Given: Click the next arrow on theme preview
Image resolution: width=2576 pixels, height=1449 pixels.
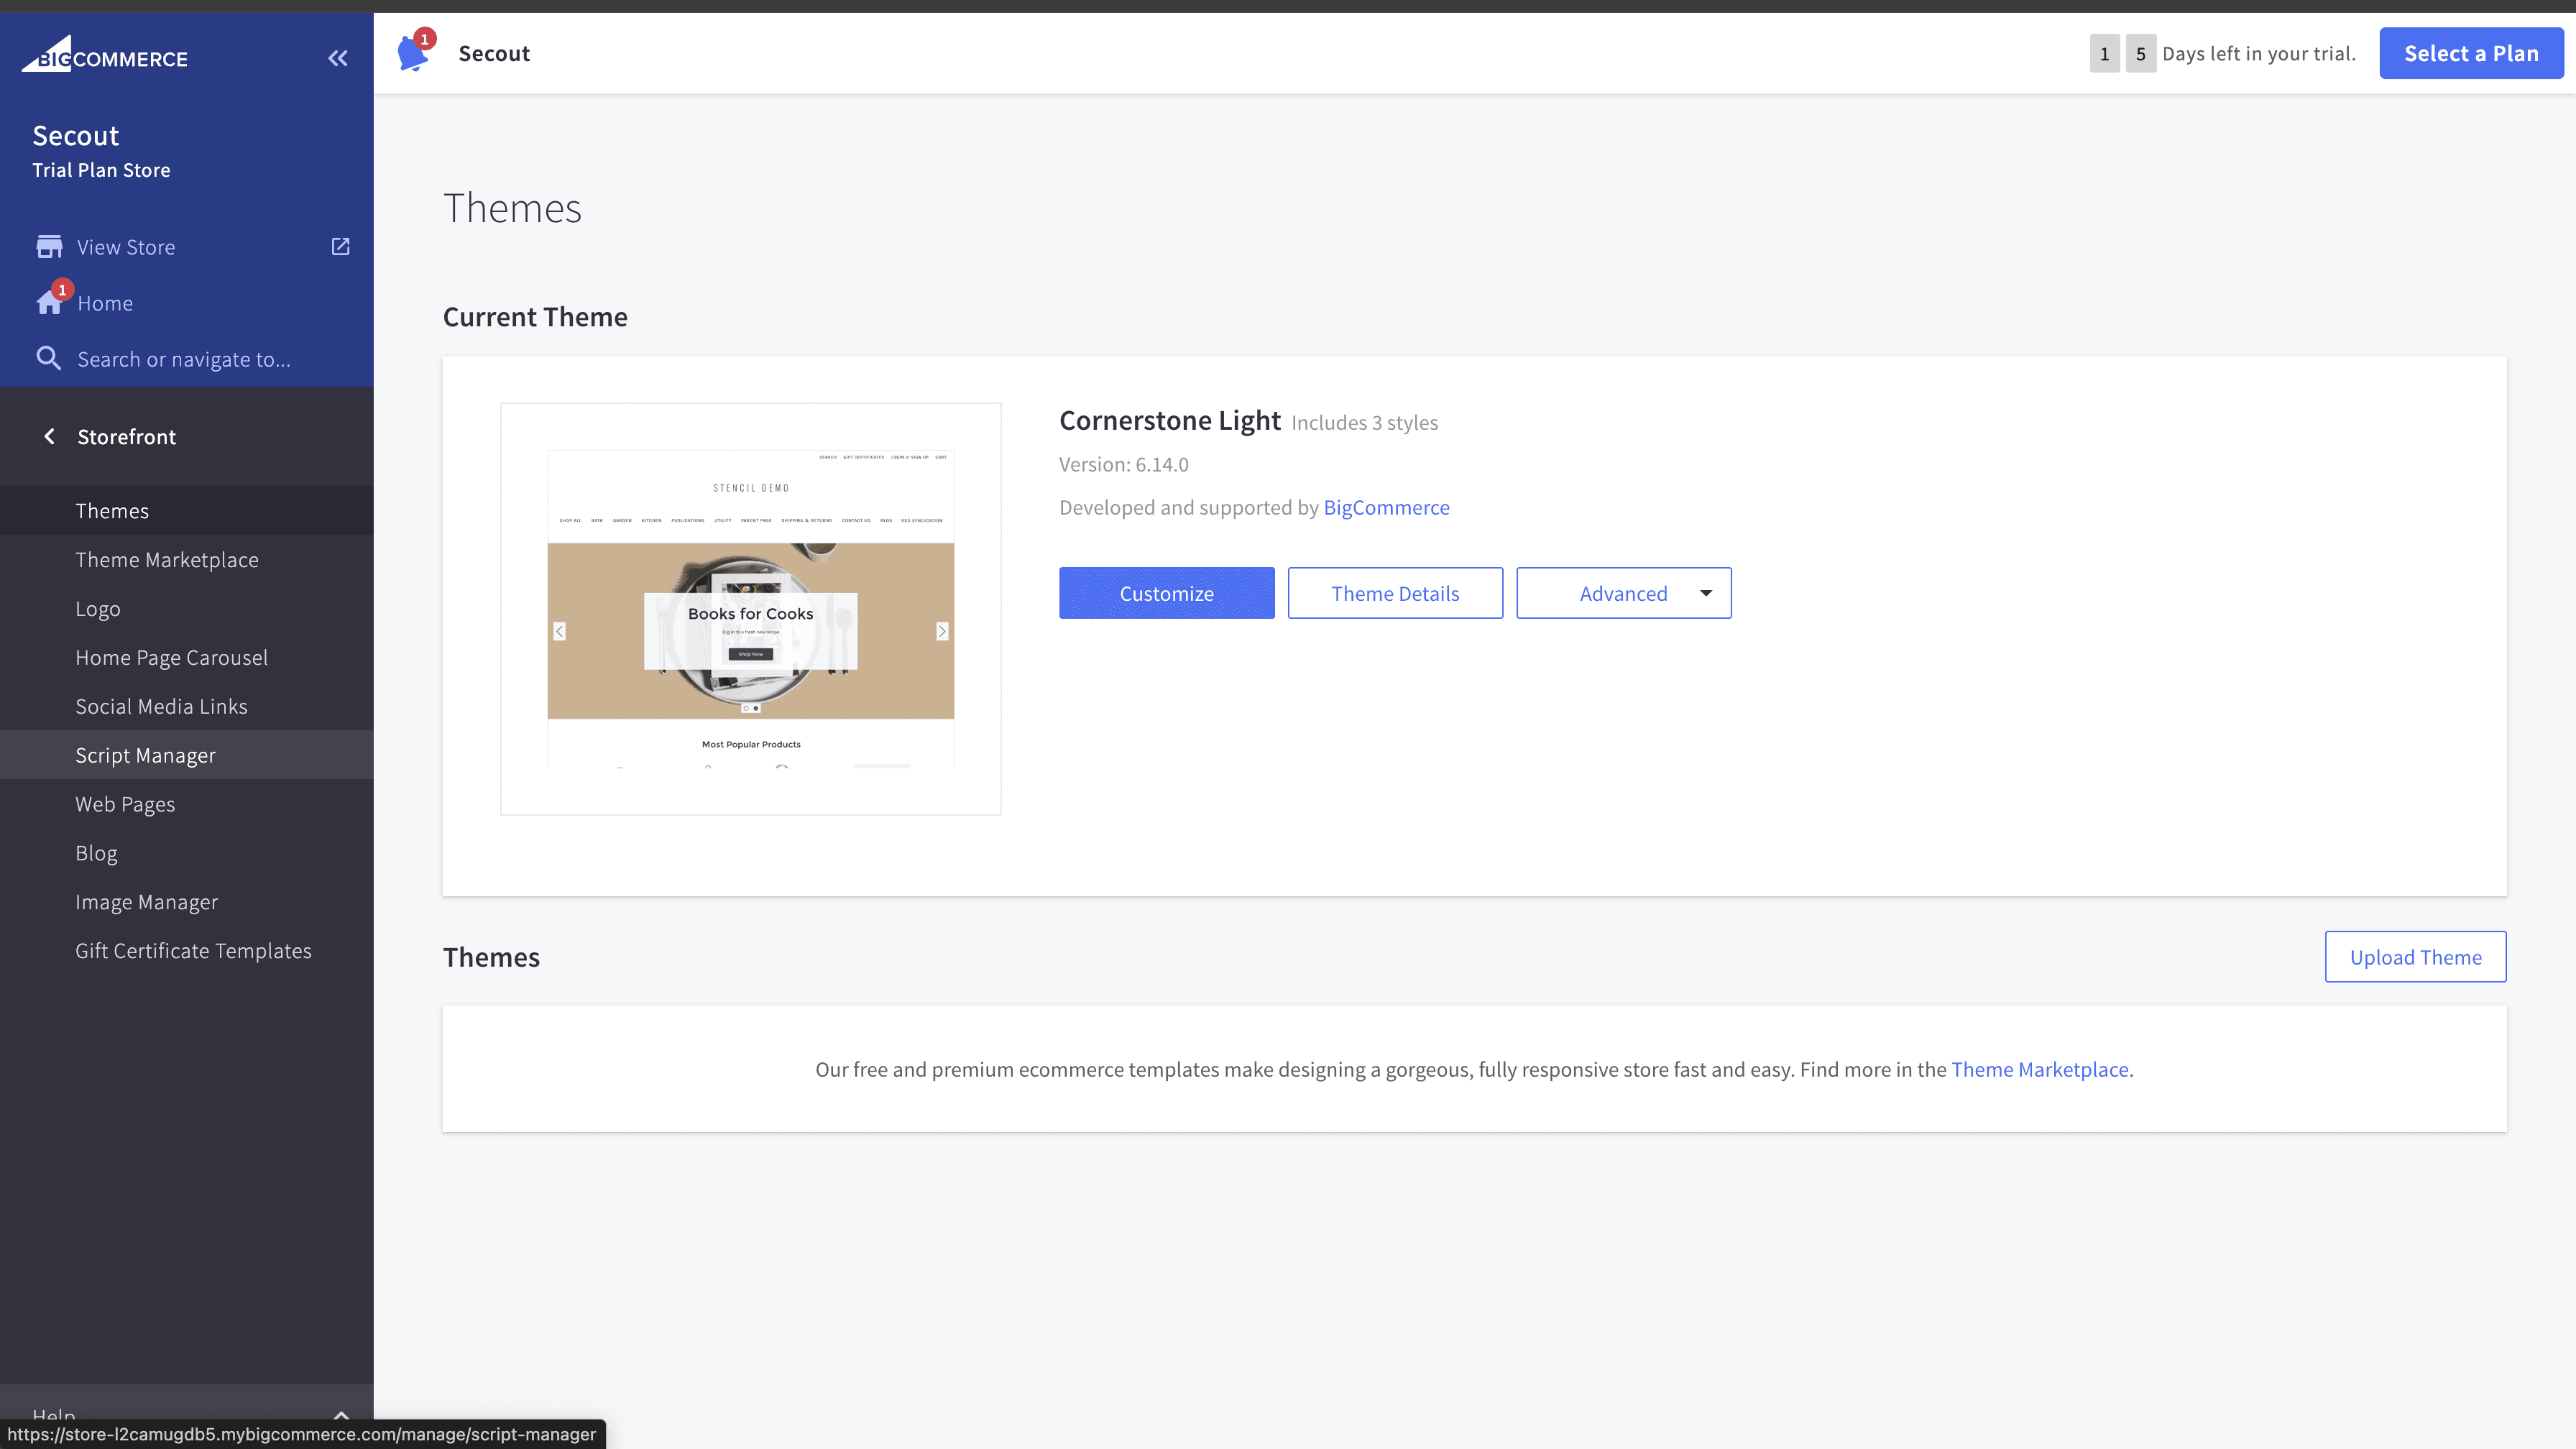Looking at the screenshot, I should pyautogui.click(x=941, y=631).
